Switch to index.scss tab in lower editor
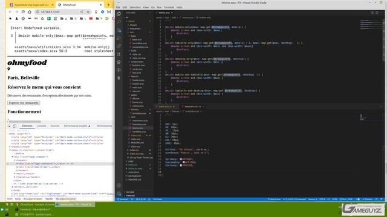Image resolution: width=387 pixels, height=217 pixels. point(167,107)
